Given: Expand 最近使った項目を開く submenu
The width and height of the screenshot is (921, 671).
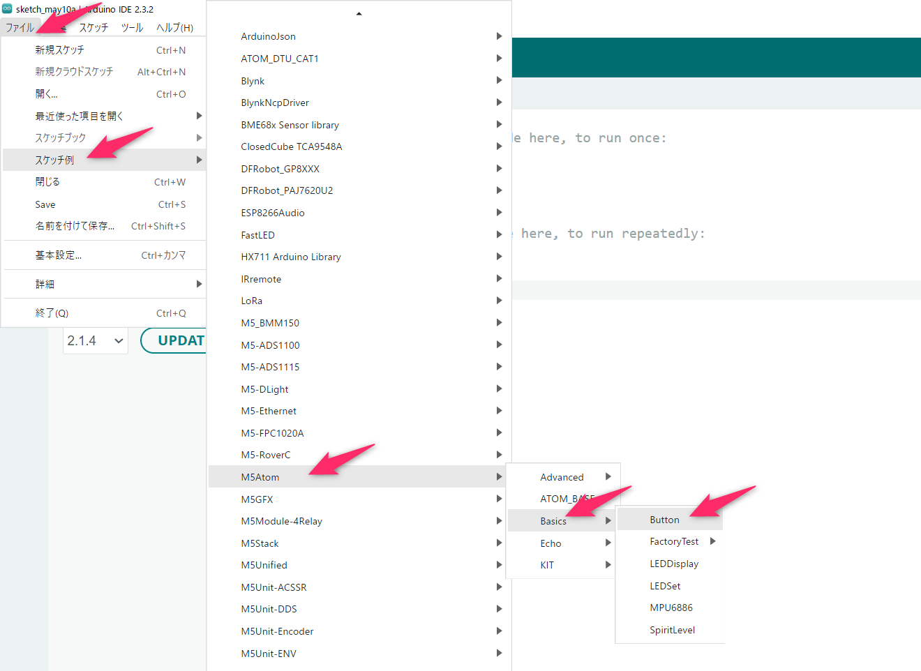Looking at the screenshot, I should click(105, 116).
